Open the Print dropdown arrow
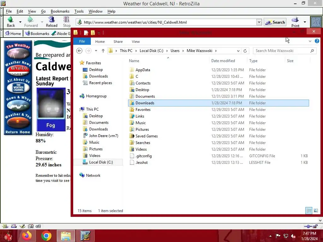 (305, 22)
